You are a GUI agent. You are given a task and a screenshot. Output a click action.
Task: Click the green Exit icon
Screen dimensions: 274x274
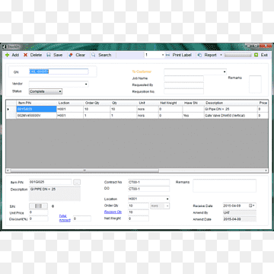tap(256, 55)
